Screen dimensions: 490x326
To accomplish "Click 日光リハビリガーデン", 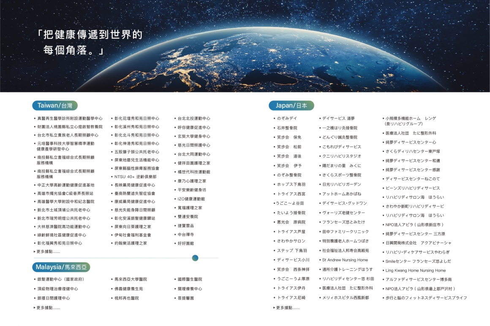I will click(x=342, y=185).
